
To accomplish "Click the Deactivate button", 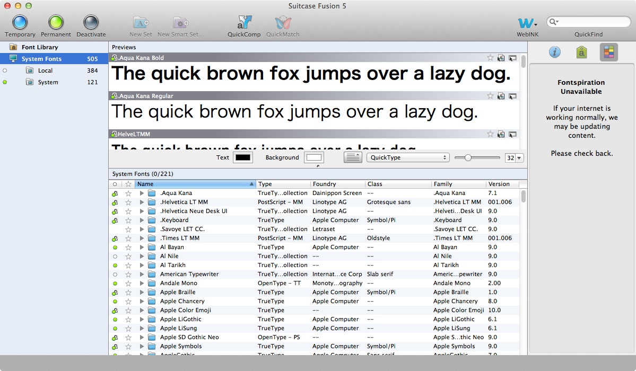I will 91,25.
